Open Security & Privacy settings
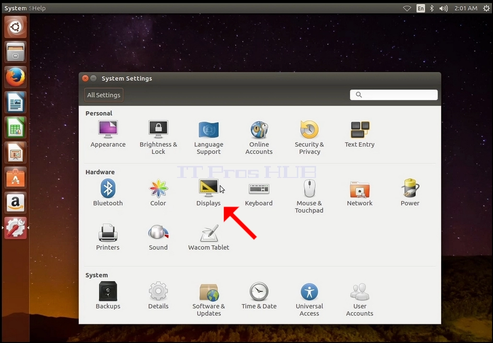Screen dimensions: 493x343 309,137
